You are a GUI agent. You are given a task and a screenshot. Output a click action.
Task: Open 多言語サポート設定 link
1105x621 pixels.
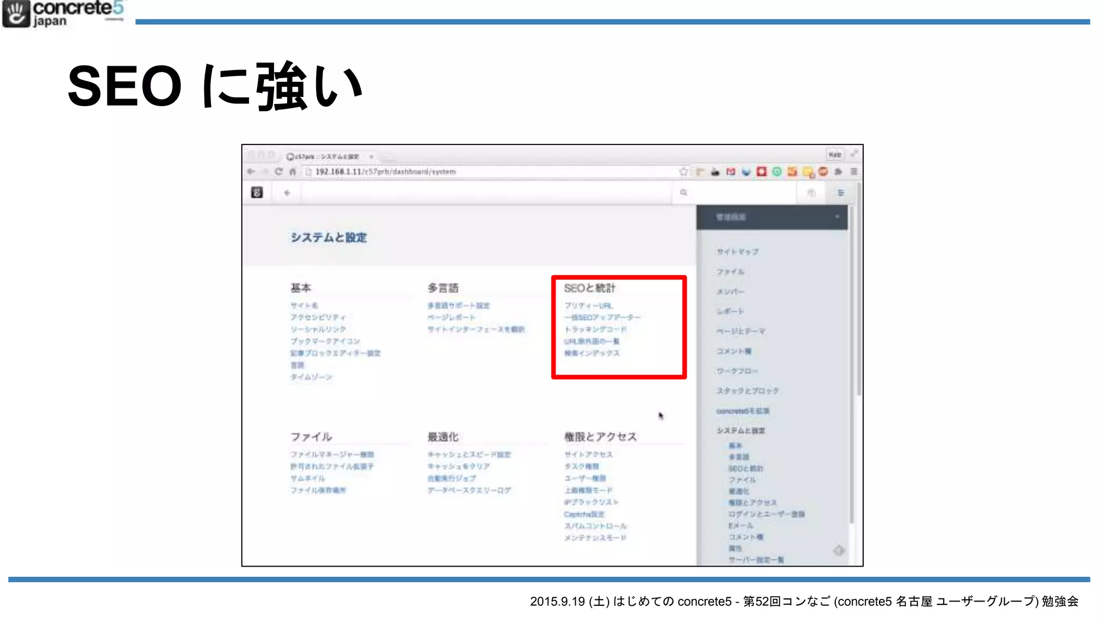tap(459, 305)
